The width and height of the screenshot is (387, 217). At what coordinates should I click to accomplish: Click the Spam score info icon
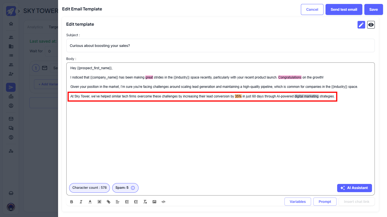pyautogui.click(x=133, y=188)
